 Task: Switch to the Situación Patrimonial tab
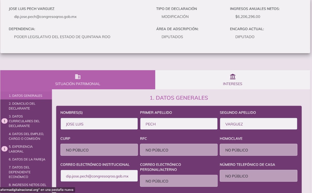[77, 80]
